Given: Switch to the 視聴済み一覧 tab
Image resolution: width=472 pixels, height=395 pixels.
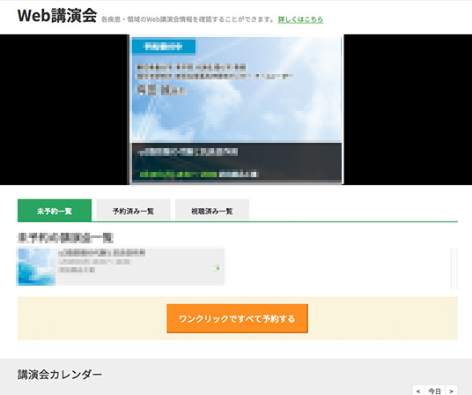Looking at the screenshot, I should 212,211.
